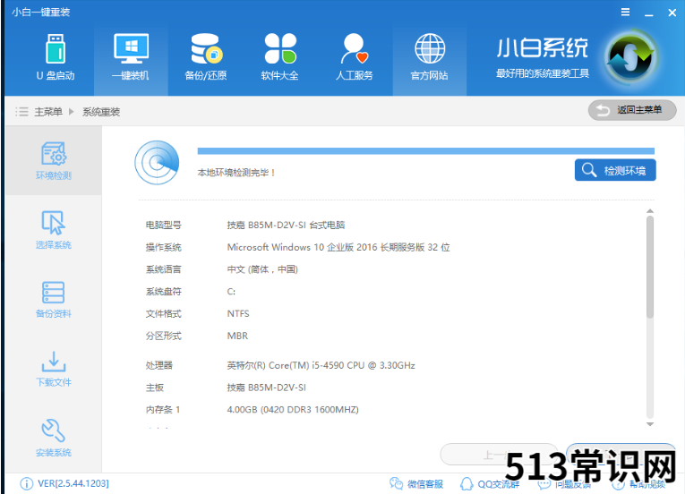The height and width of the screenshot is (494, 685).
Task: Click the 小白系统 logo emblem
Action: (631, 57)
